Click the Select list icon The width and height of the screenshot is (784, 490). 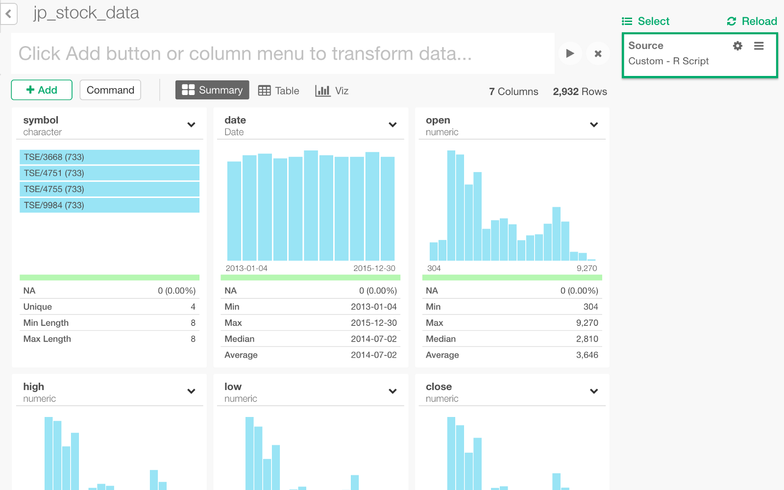tap(626, 21)
